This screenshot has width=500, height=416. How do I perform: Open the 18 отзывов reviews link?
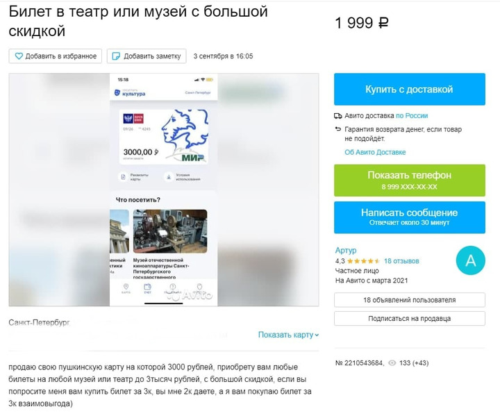click(401, 261)
